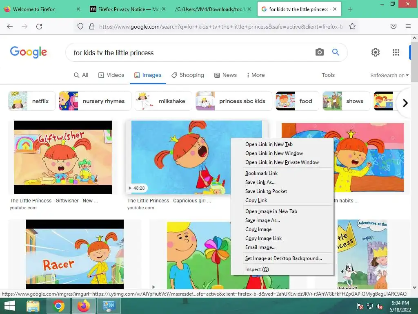Open the Windows Start button

pyautogui.click(x=10, y=306)
